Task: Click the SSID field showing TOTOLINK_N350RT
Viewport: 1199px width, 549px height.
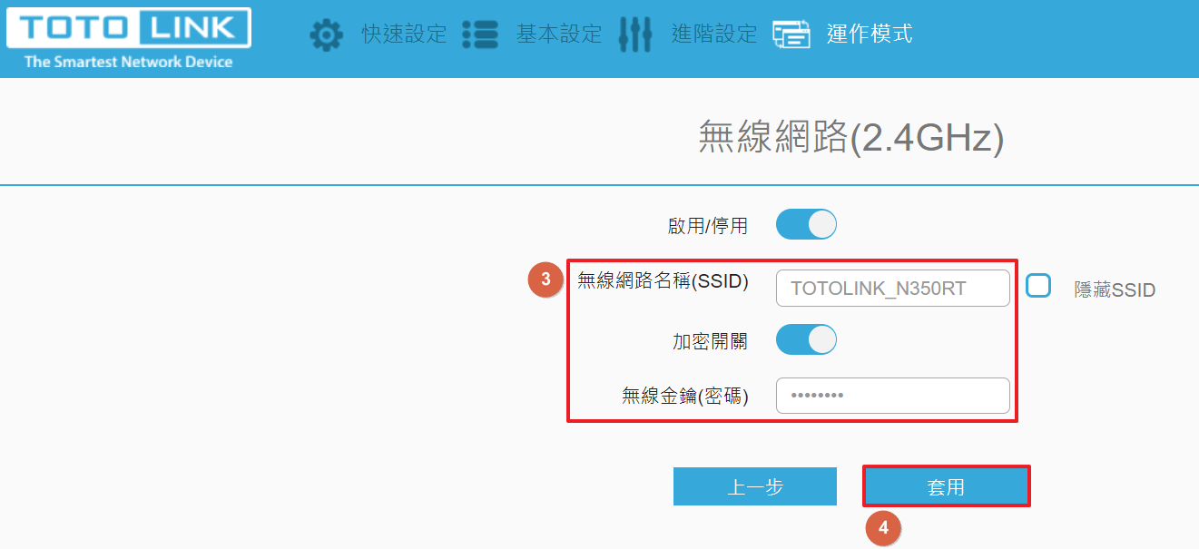Action: 893,289
